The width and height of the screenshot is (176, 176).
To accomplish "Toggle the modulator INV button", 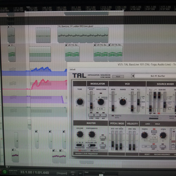I will [103, 115].
